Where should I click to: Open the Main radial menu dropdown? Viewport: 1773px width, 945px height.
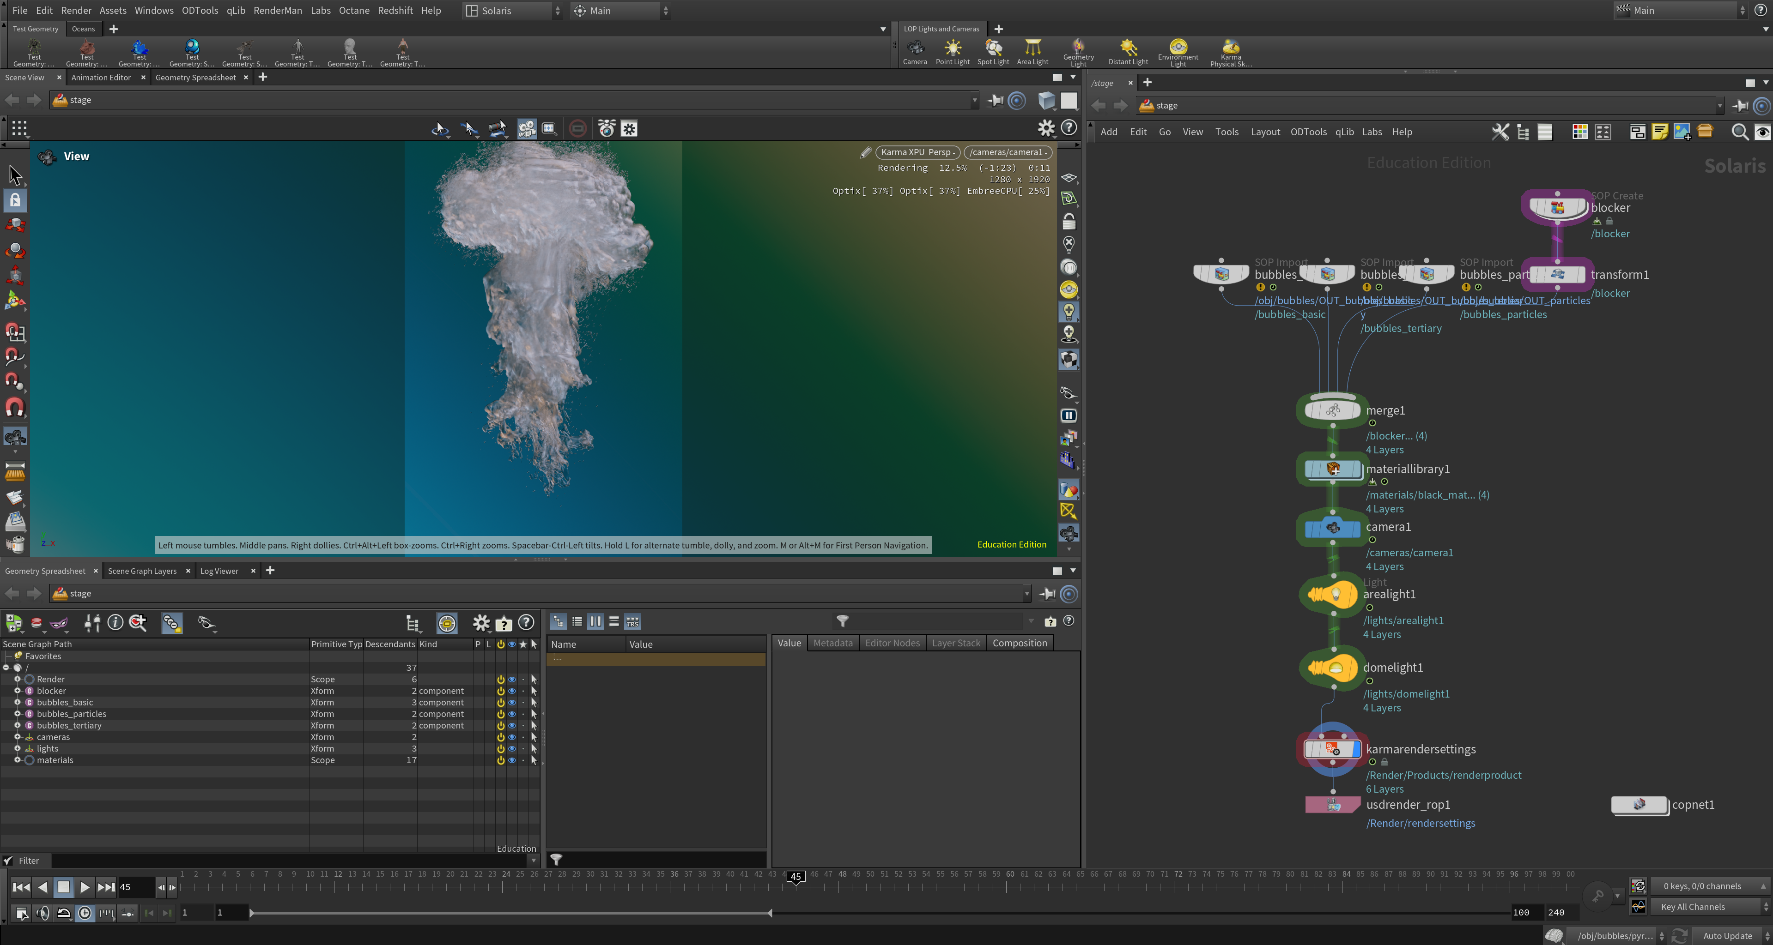[x=621, y=11]
